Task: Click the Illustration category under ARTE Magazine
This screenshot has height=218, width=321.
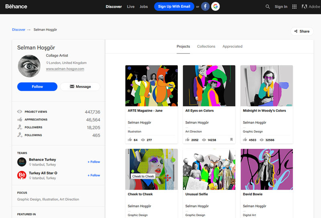Action: 134,132
